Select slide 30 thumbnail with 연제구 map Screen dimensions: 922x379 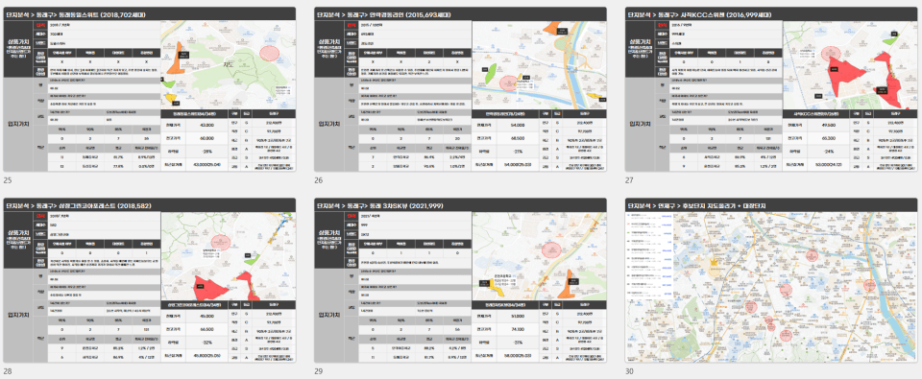(x=771, y=280)
